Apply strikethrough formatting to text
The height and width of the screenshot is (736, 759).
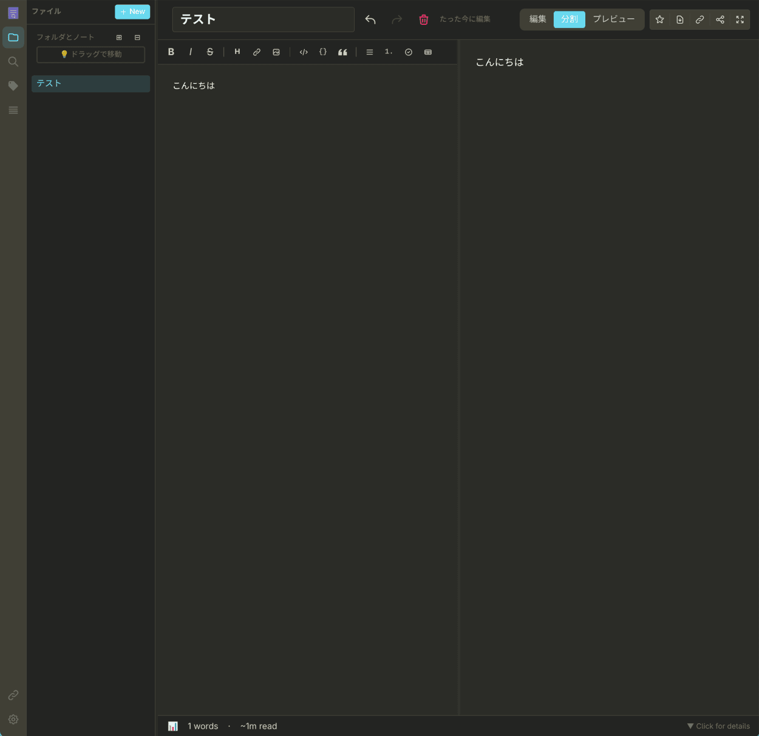point(210,52)
